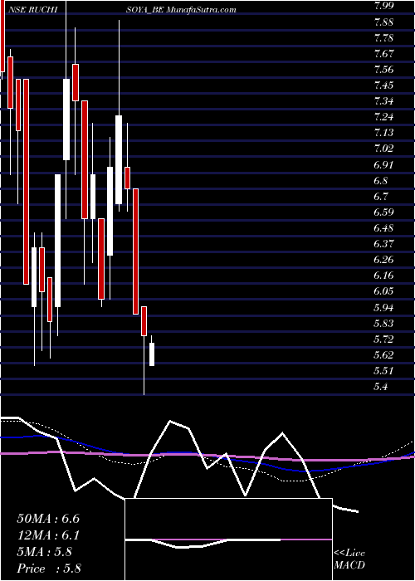The width and height of the screenshot is (415, 581).
Task: Click the 5.51 price axis label
Action: (x=384, y=370)
